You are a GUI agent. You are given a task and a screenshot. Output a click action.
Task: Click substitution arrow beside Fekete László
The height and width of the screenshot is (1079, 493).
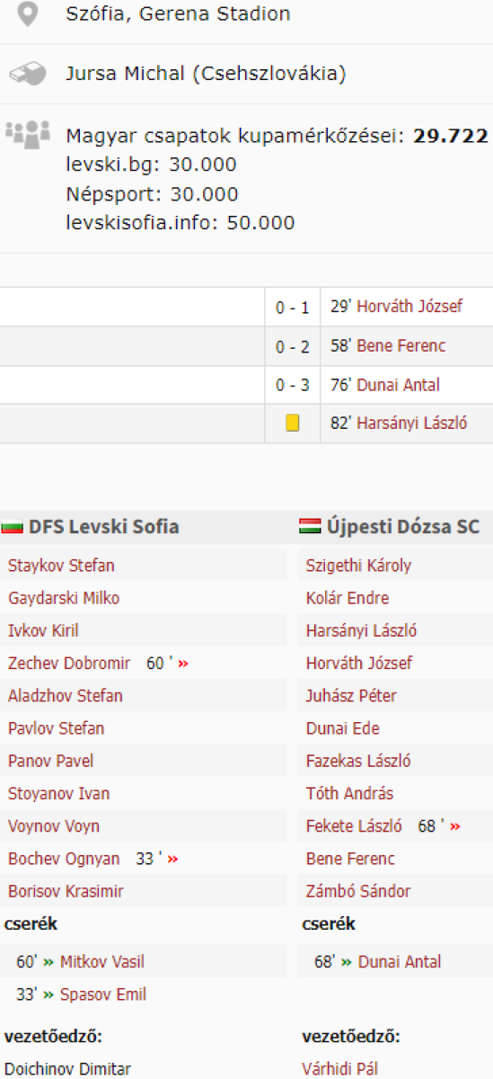click(x=455, y=826)
